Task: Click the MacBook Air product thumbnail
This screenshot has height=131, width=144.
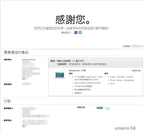Action: point(60,75)
